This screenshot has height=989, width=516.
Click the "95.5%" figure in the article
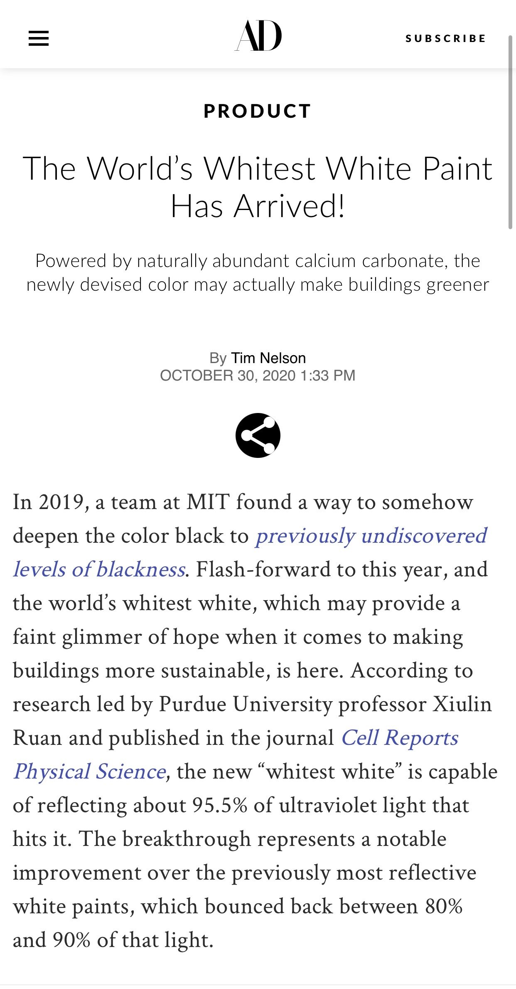[x=220, y=805]
